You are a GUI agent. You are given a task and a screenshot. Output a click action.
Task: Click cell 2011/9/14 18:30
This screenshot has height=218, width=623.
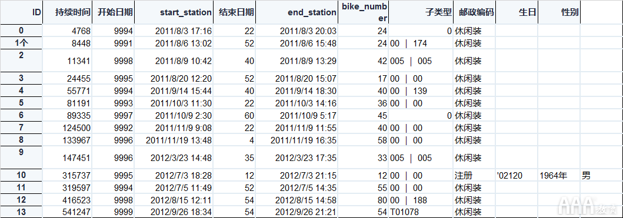296,91
